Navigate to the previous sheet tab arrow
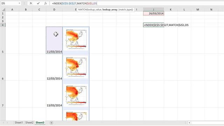Image resolution: width=224 pixels, height=126 pixels. [3, 122]
